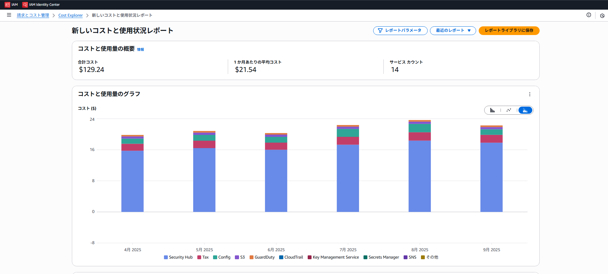
Task: Click the 8月 2025 axis label
Action: (420, 250)
